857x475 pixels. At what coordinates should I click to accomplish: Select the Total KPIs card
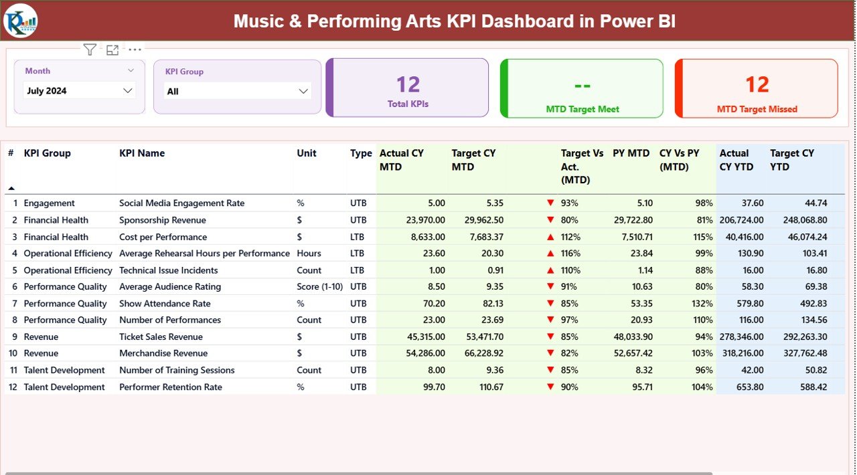coord(407,88)
